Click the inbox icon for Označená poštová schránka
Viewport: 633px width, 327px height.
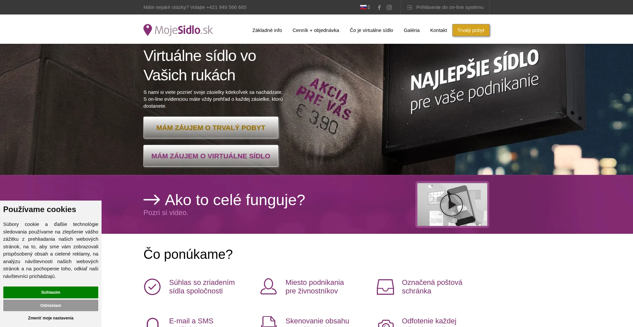[385, 287]
